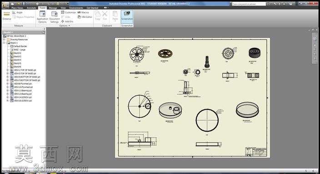This screenshot has width=320, height=174.
Task: Click the title block on the drawing sheet
Action: point(256,152)
